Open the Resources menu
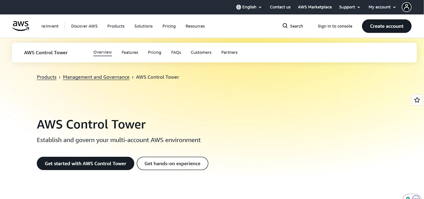424x199 pixels. (x=195, y=26)
